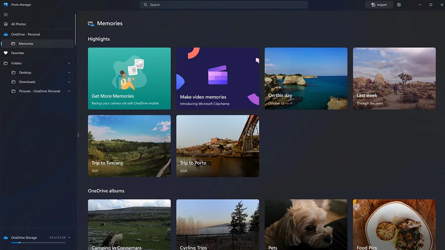Click the Photo Manager app icon

point(6,5)
